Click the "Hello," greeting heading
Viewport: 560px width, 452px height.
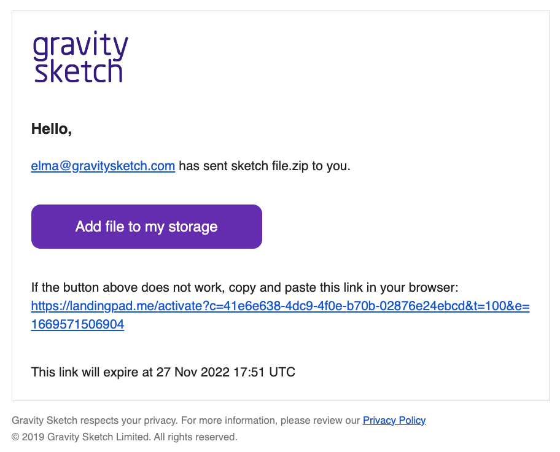[52, 129]
